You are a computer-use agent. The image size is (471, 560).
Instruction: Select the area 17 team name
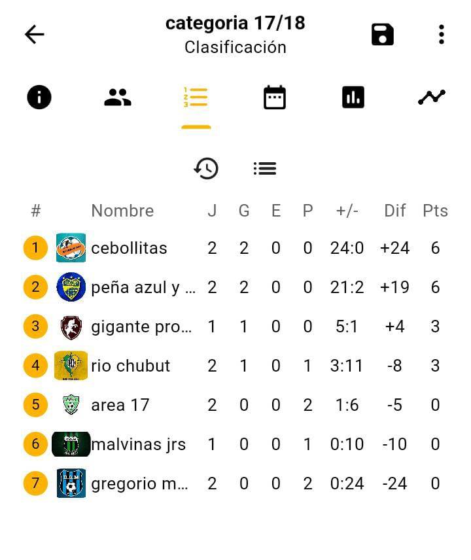click(x=120, y=405)
